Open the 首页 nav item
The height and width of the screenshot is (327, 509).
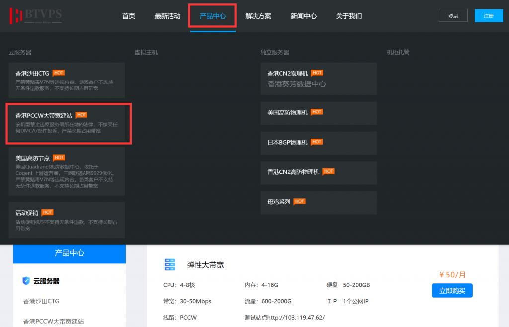129,16
